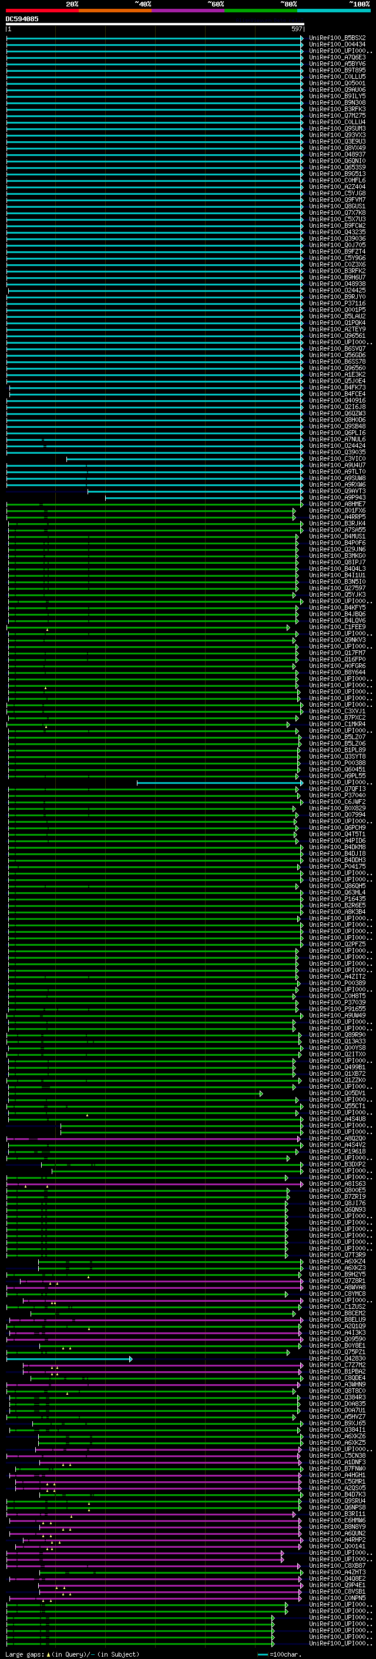The height and width of the screenshot is (1659, 376).
Task: Select the UniRef100_P16435 label
Action: (x=337, y=899)
